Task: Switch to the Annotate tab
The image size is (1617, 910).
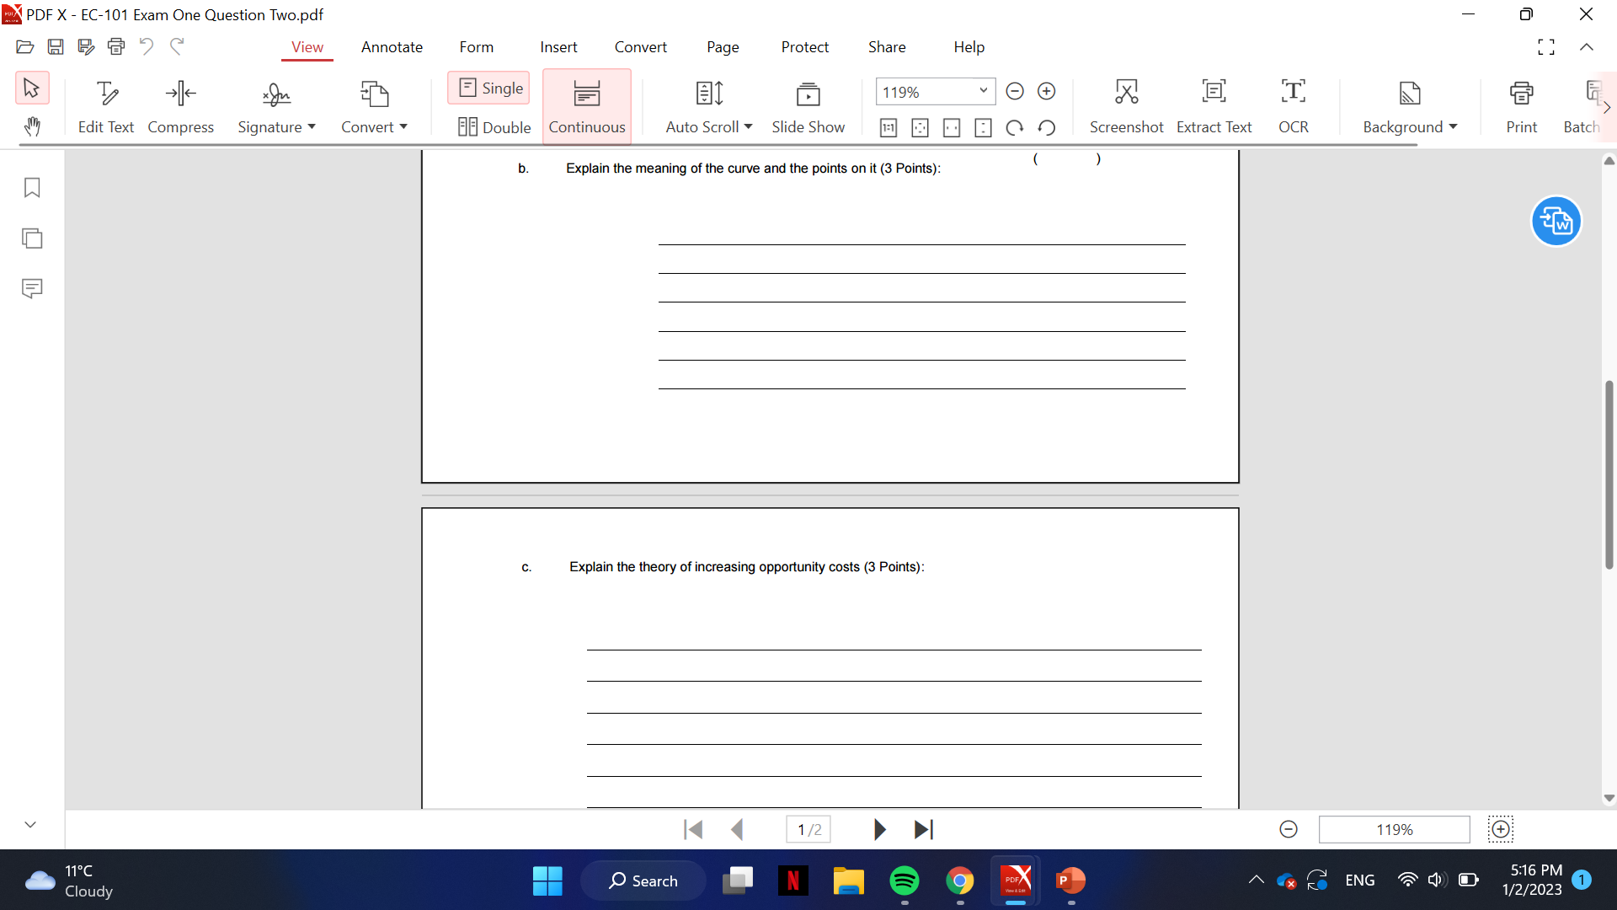Action: pos(392,47)
